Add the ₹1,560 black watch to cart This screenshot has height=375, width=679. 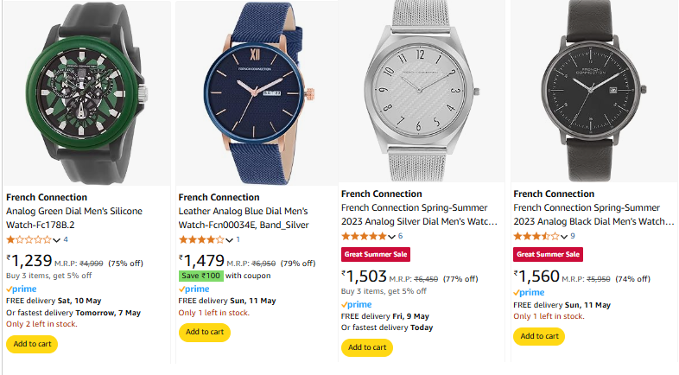538,336
